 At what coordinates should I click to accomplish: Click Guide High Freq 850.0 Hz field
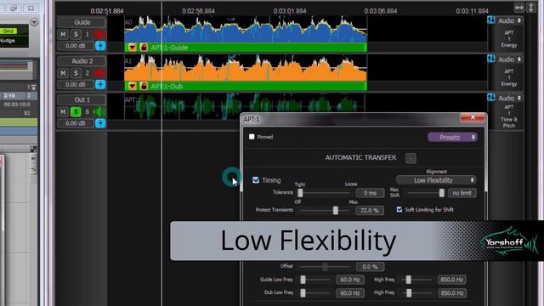pos(452,280)
